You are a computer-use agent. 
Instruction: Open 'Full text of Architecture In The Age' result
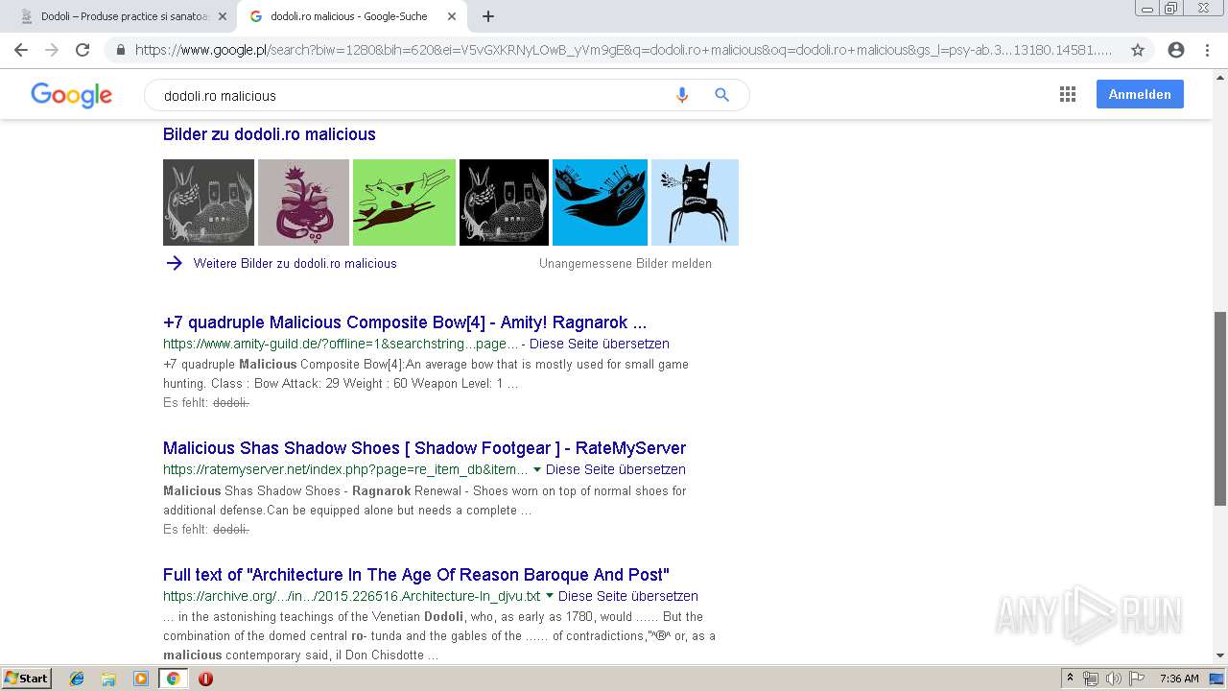tap(416, 575)
